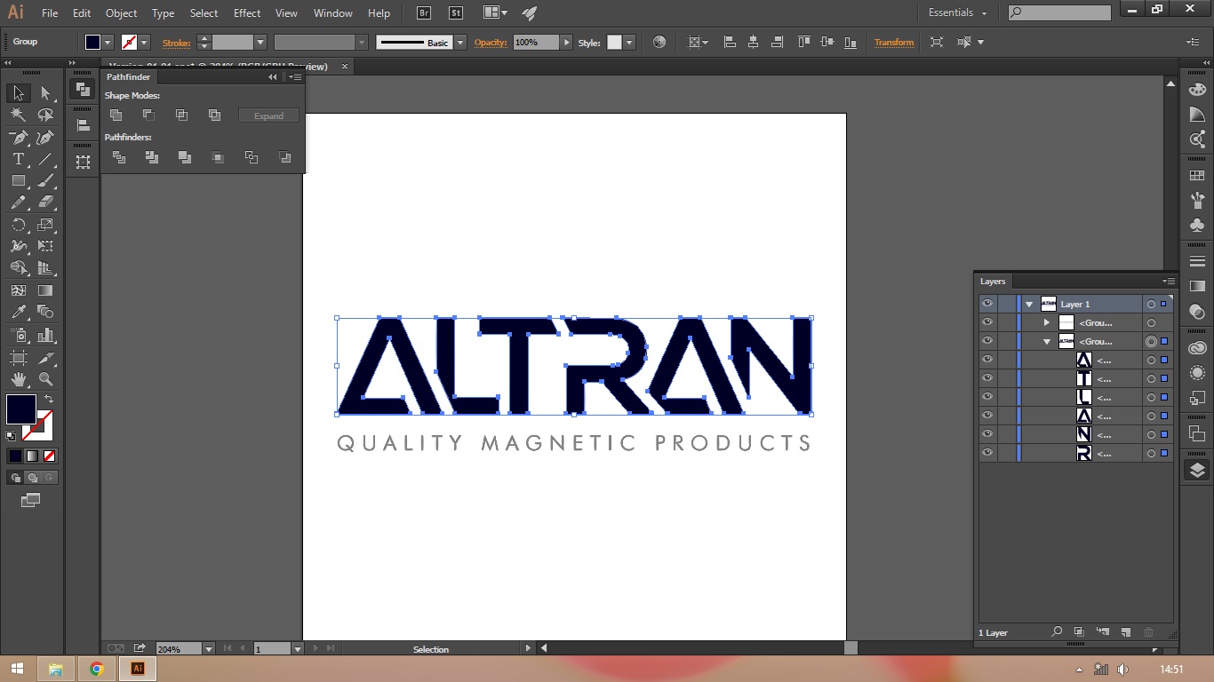Collapse the expanded Layer 1 tree
The height and width of the screenshot is (682, 1214).
click(x=1028, y=303)
